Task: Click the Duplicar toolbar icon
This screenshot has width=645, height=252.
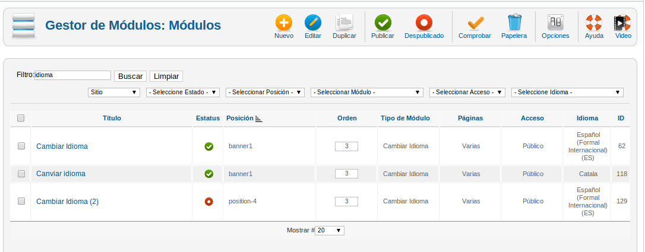Action: click(344, 23)
